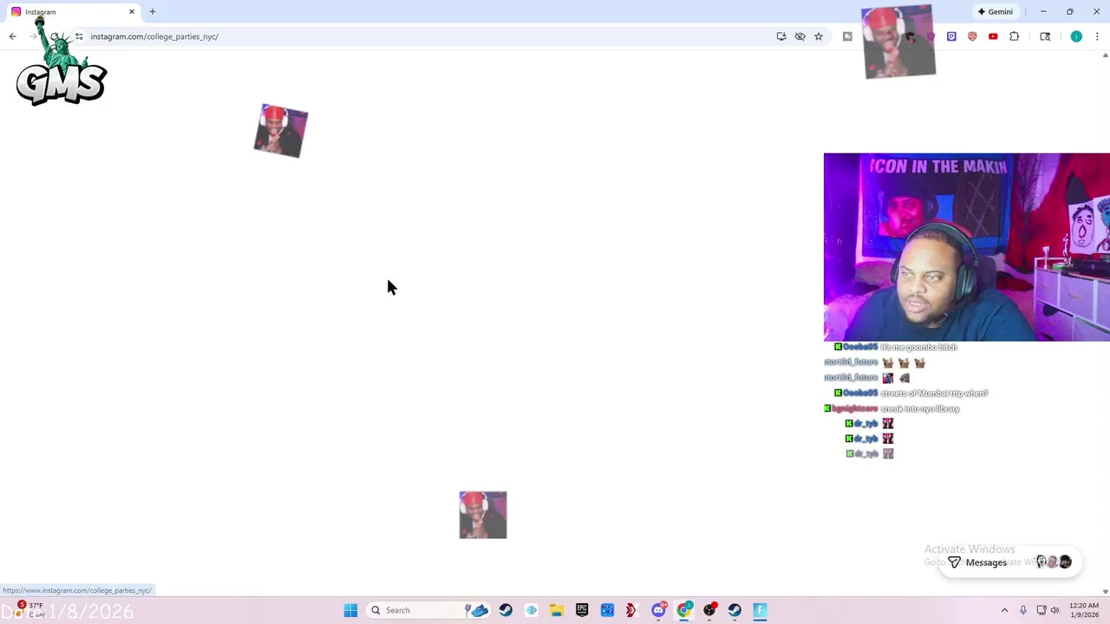The height and width of the screenshot is (624, 1110).
Task: Click the avatar stack next to Messages
Action: point(1054,562)
